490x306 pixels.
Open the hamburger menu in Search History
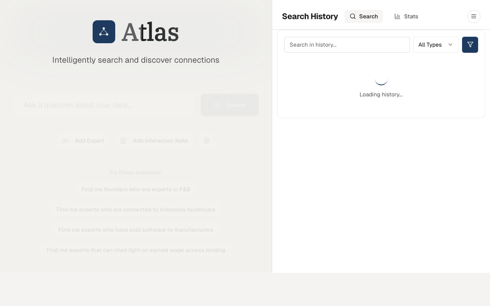coord(474,16)
